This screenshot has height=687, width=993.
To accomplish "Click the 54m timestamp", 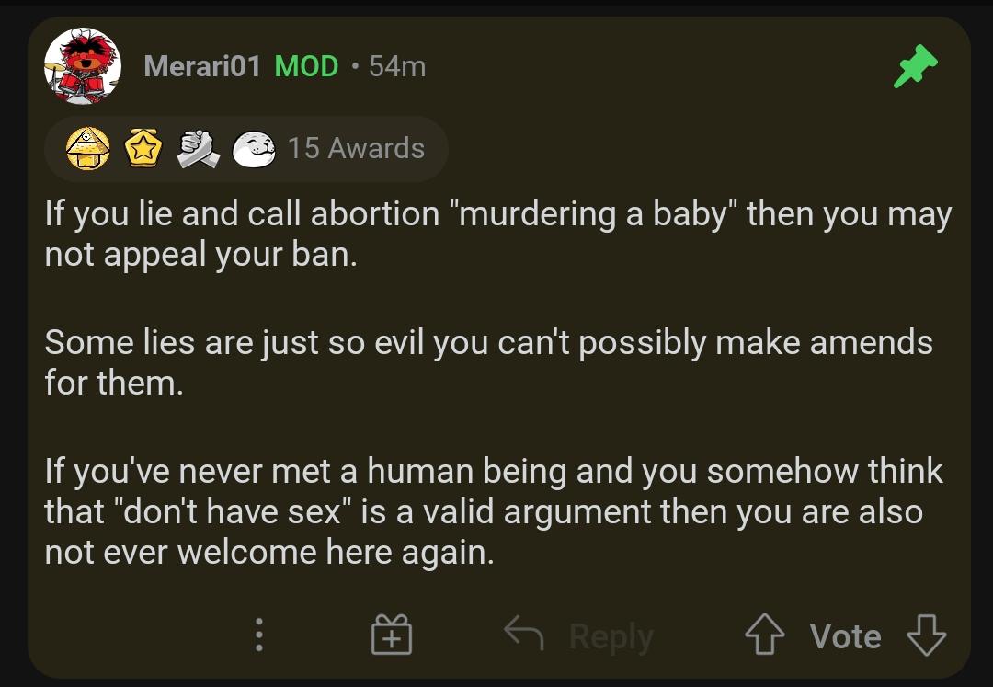I will point(397,66).
